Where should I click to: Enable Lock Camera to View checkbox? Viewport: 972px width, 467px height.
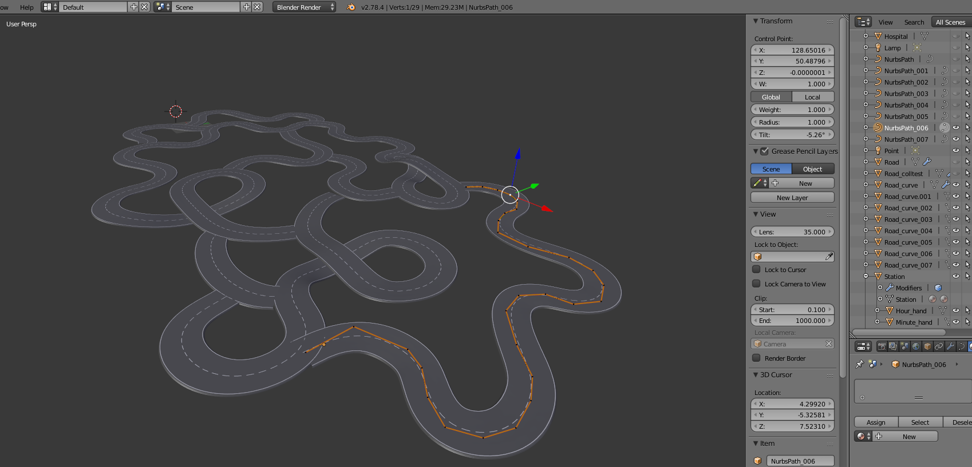tap(756, 284)
